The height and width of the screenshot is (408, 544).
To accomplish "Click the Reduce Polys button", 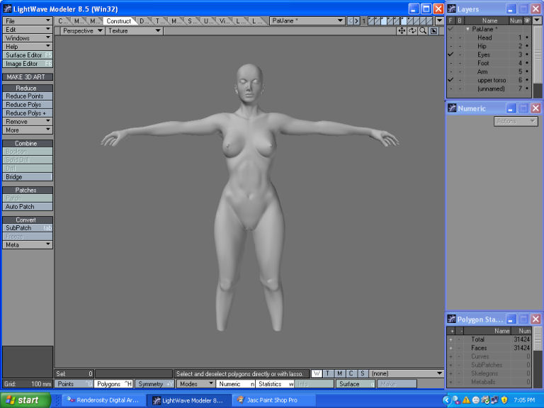I will [28, 105].
